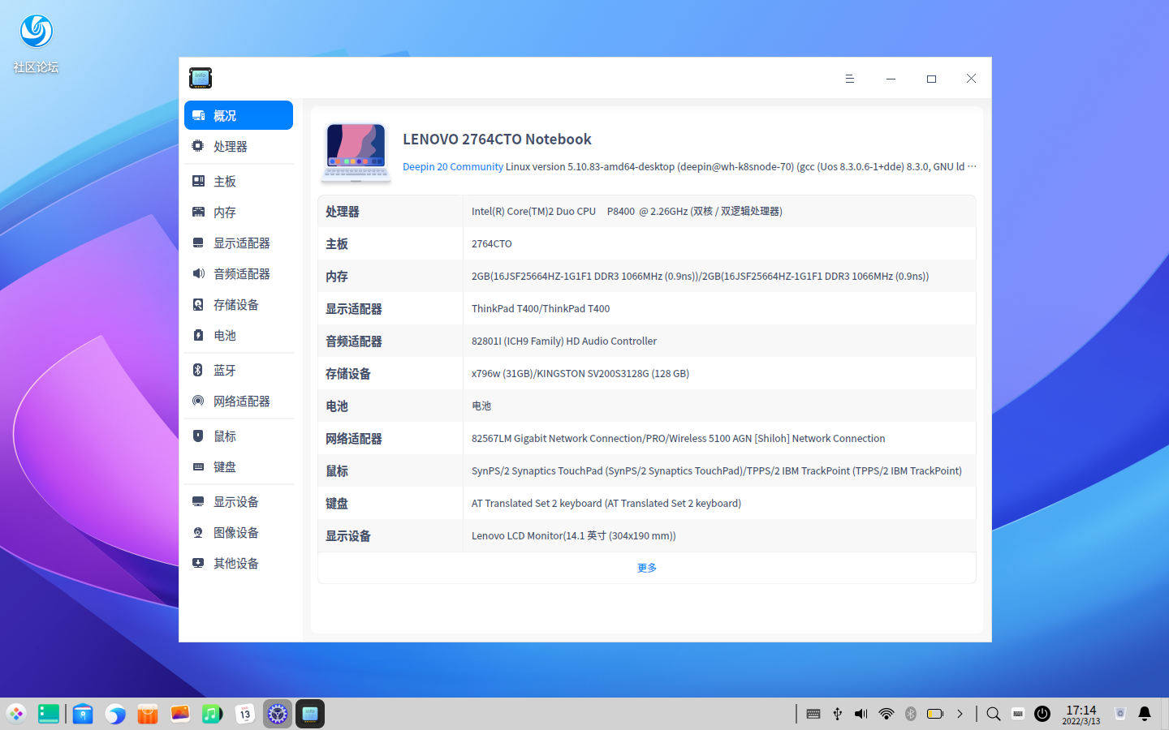Open the app hamburger menu
The image size is (1169, 730).
point(849,79)
